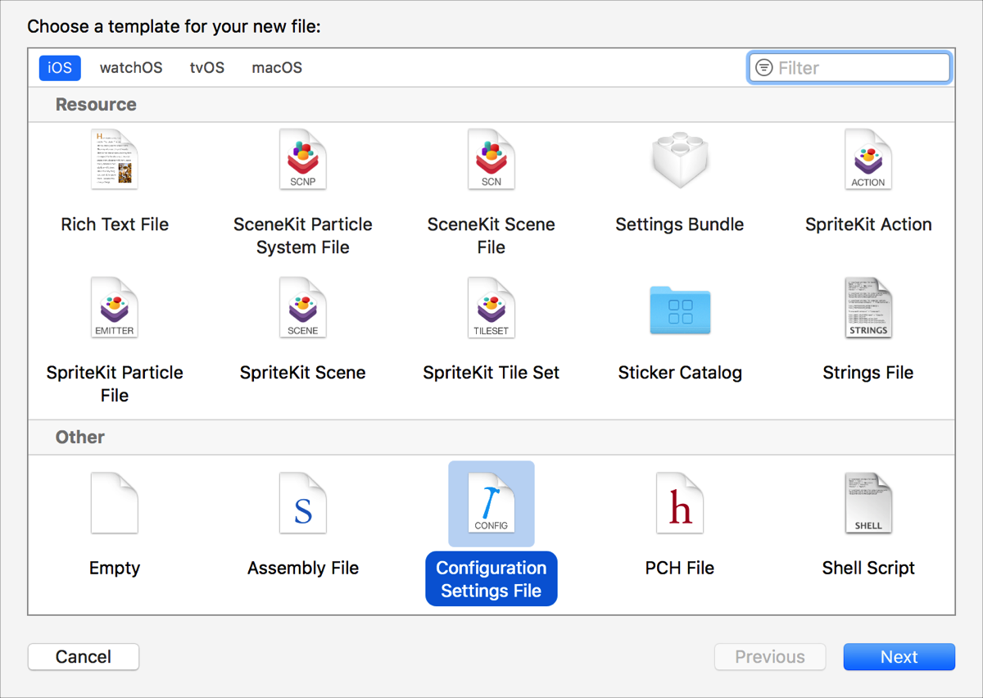Select the SpriteKit Tile Set icon
Screen dimensions: 983x698
(491, 307)
